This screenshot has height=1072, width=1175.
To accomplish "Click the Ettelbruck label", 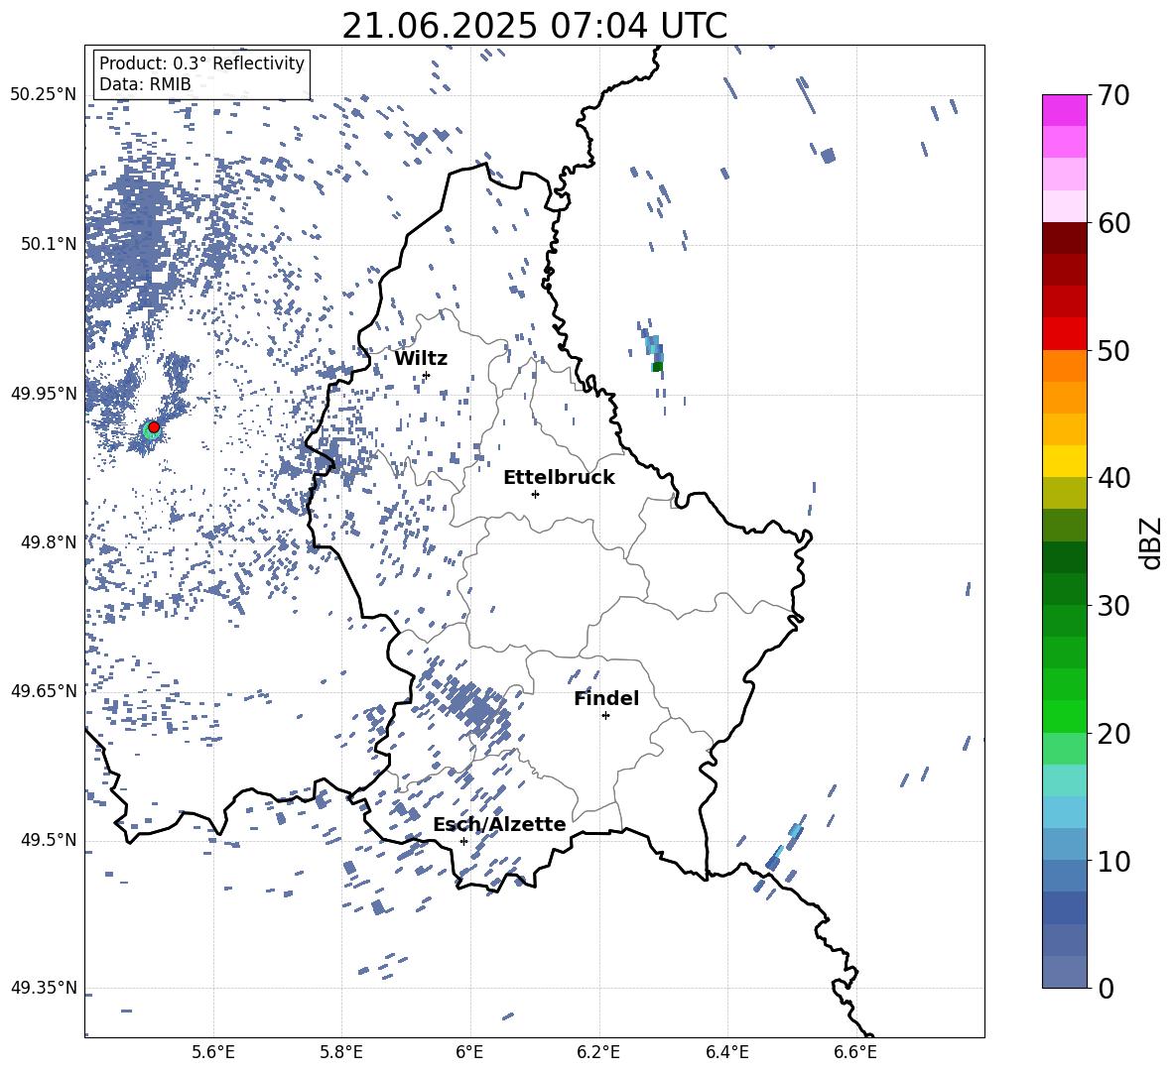I will point(559,478).
